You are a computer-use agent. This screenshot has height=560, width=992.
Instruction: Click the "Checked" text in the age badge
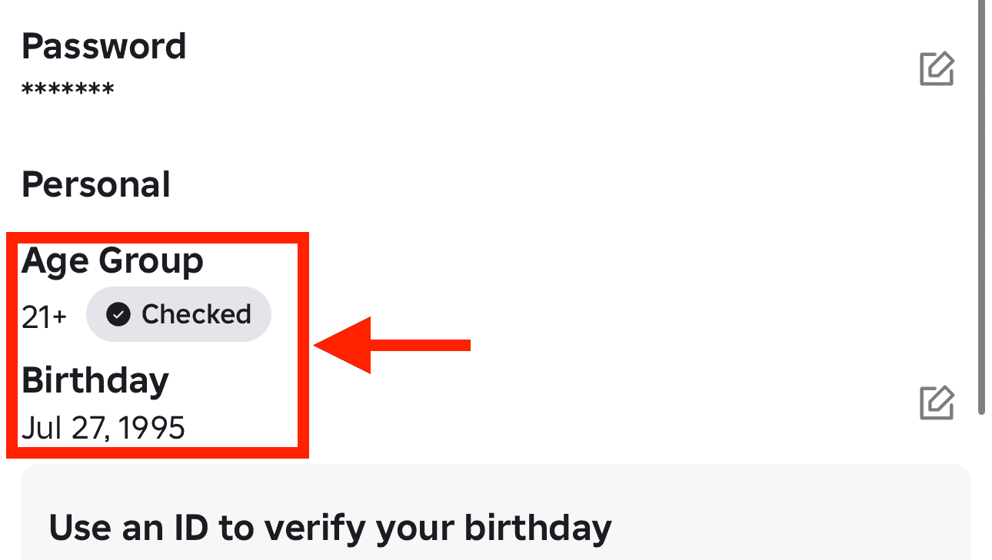196,314
